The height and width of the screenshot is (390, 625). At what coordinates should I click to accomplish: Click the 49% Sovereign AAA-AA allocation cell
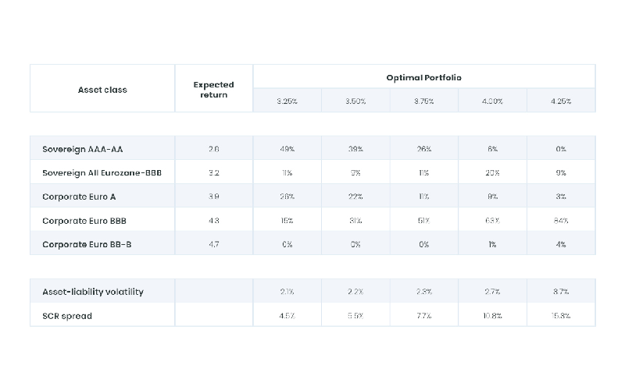coord(287,149)
